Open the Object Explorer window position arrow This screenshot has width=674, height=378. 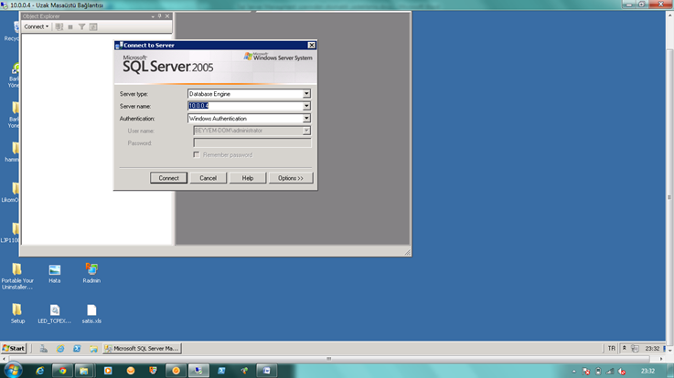(x=153, y=16)
